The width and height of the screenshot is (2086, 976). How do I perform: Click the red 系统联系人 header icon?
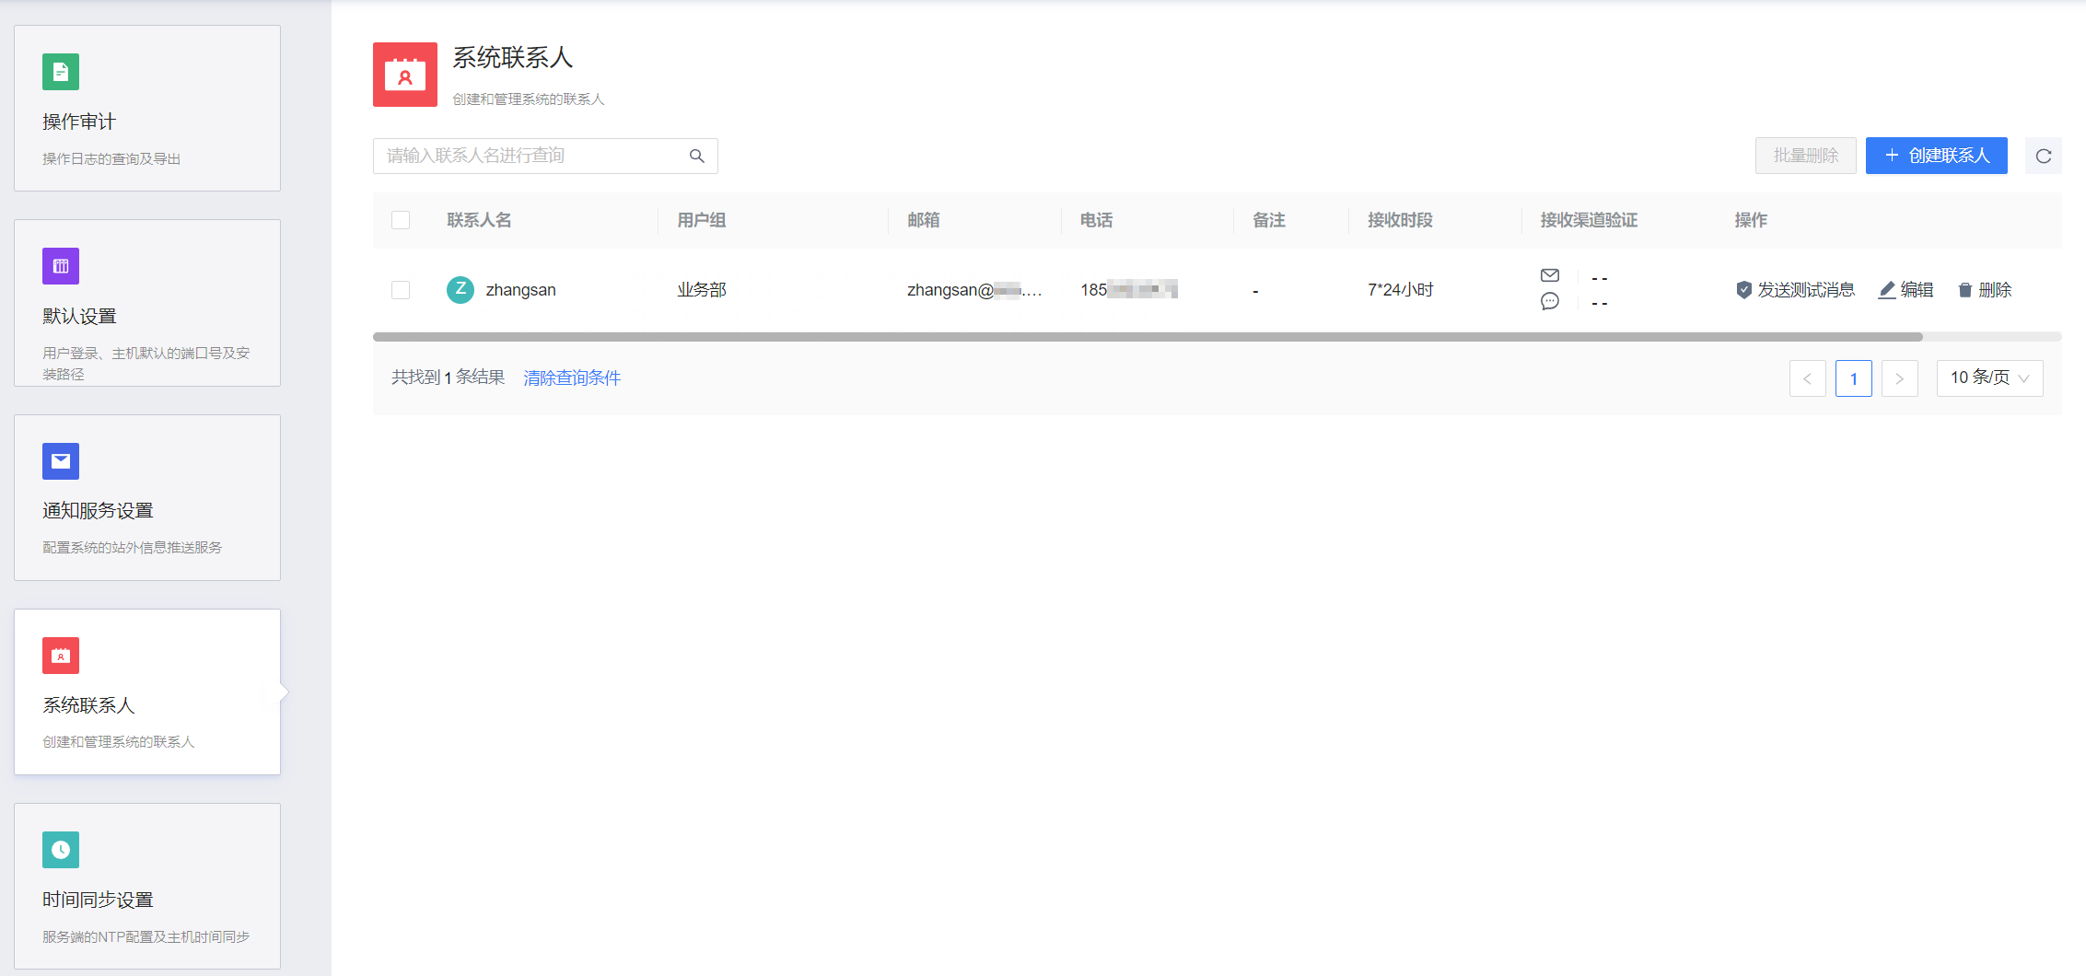tap(405, 75)
